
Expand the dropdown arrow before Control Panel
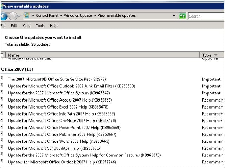[33, 15]
